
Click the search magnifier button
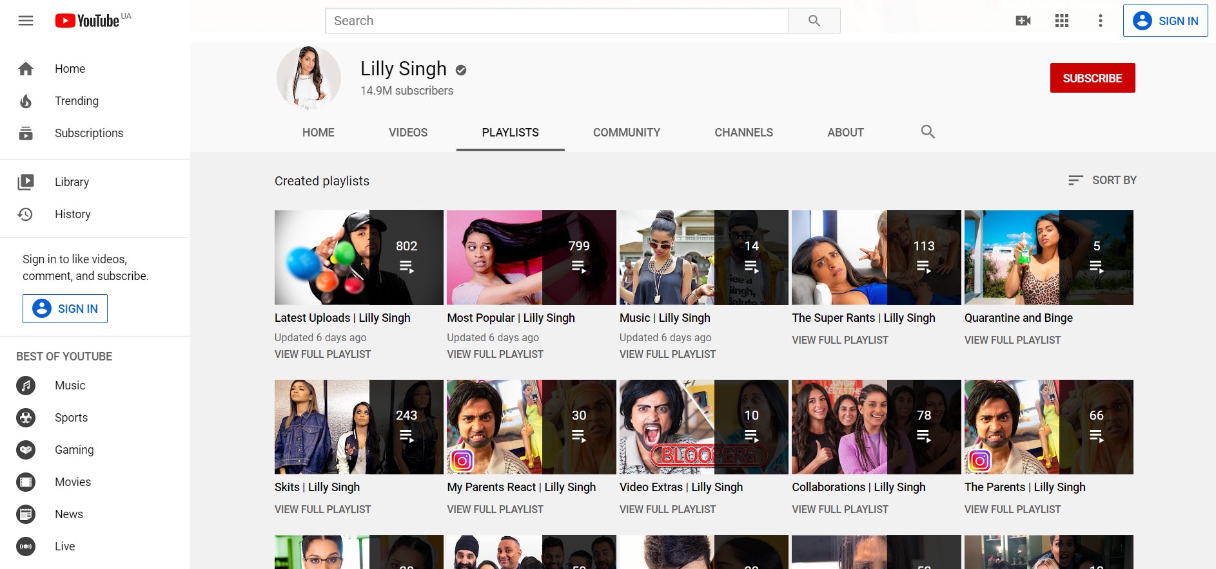814,21
